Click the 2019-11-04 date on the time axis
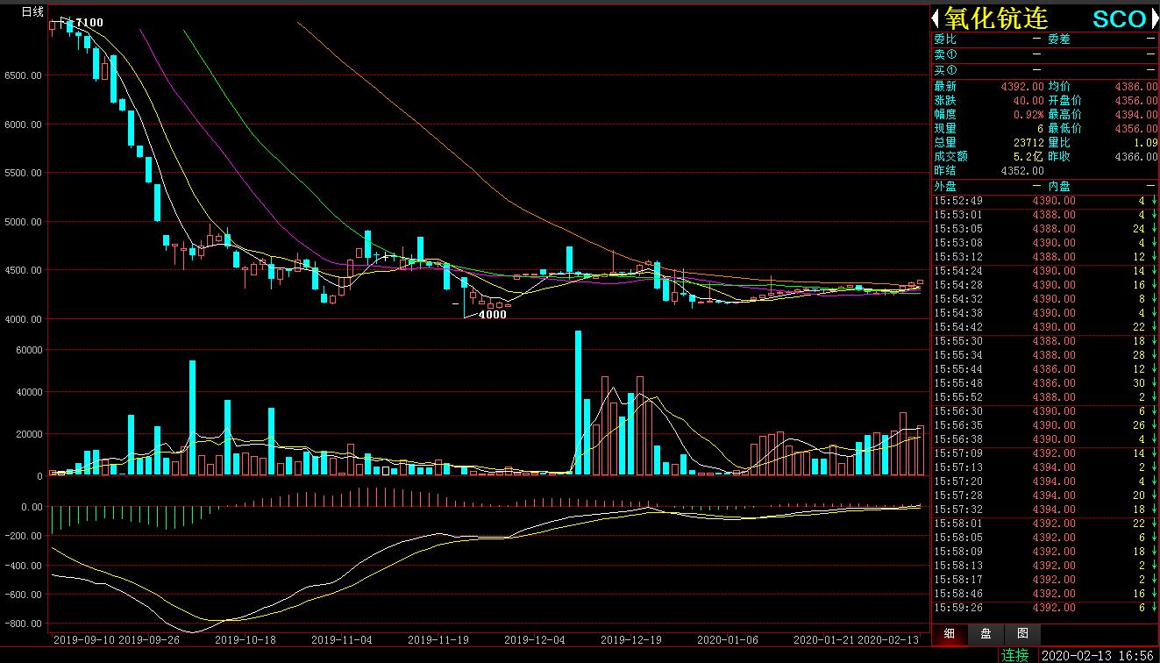This screenshot has height=663, width=1160. point(343,640)
